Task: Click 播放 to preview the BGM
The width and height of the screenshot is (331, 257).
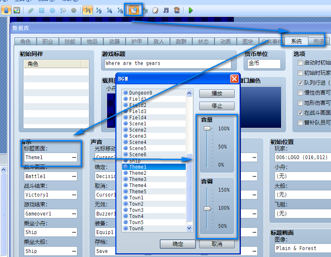Action: tap(217, 93)
